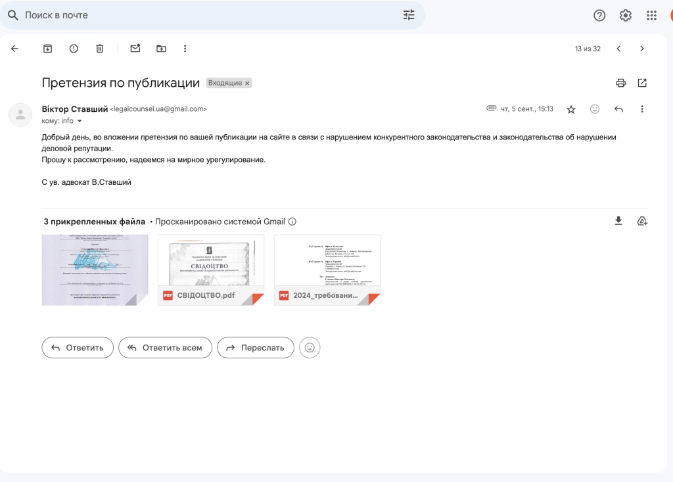Archive this email using the archive icon
The width and height of the screenshot is (673, 482).
click(x=47, y=49)
